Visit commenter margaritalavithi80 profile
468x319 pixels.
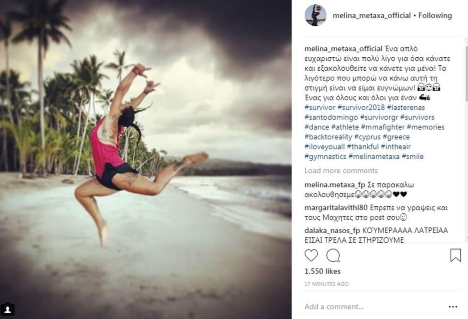[336, 208]
